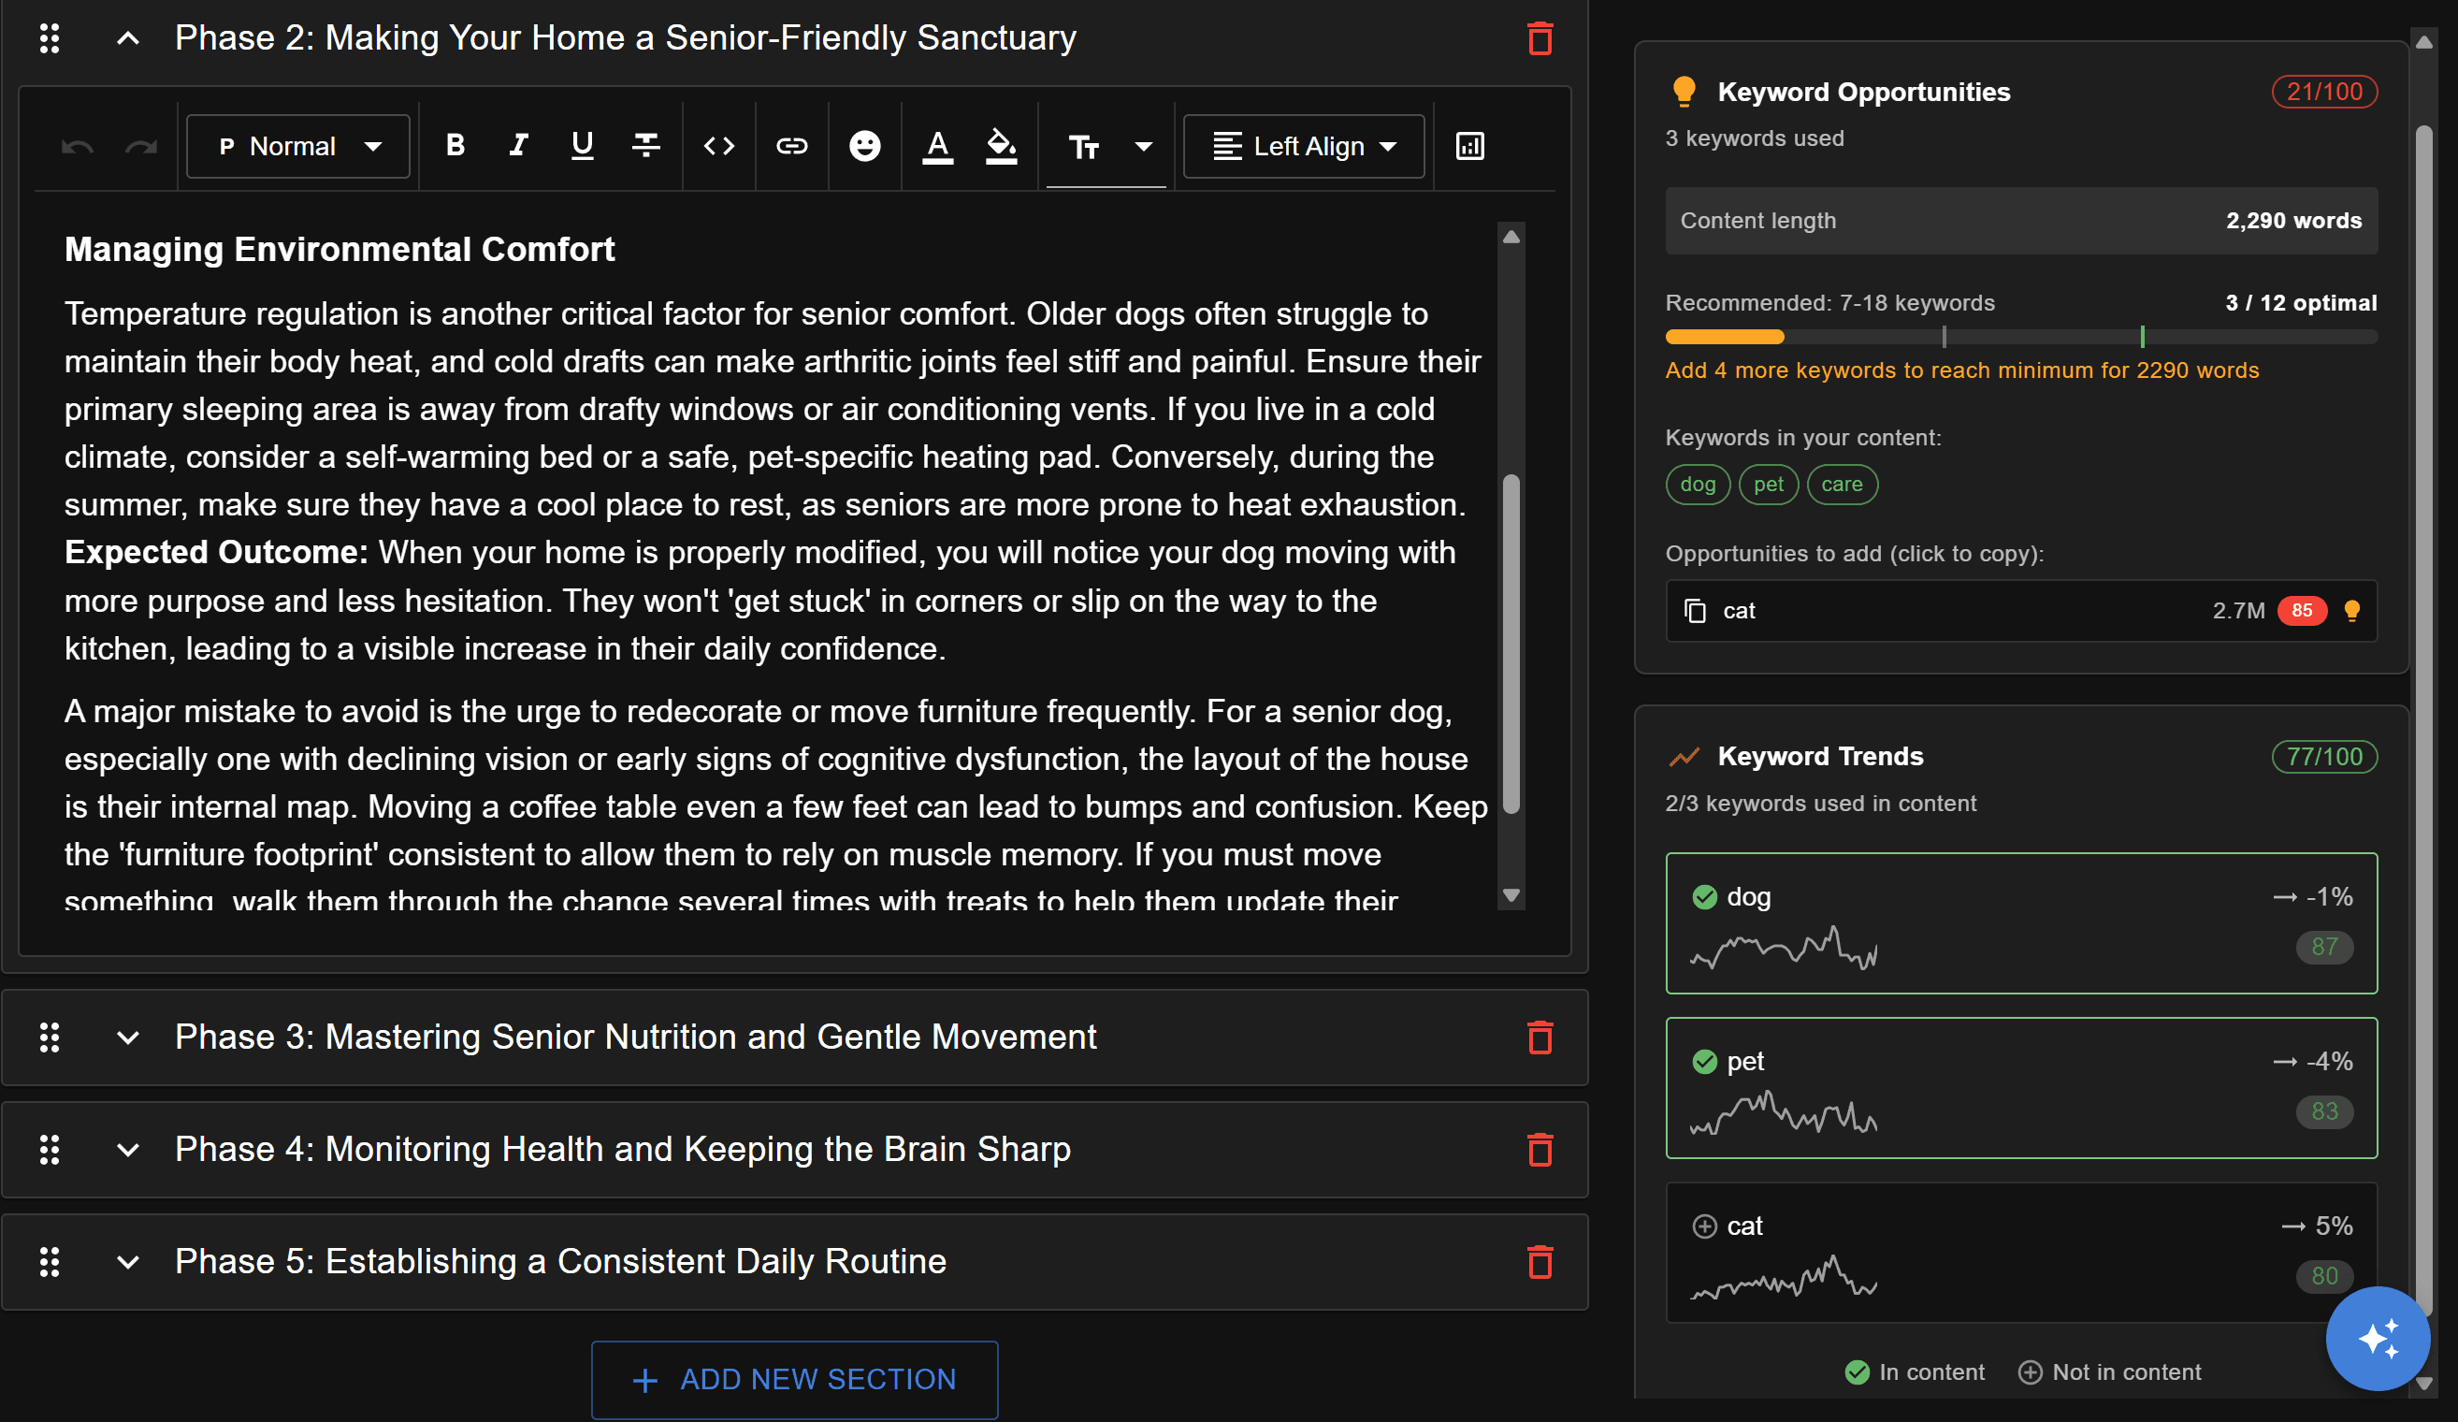Screen dimensions: 2458x1422
Task: Delete the Phase 4 section
Action: click(x=1541, y=1151)
